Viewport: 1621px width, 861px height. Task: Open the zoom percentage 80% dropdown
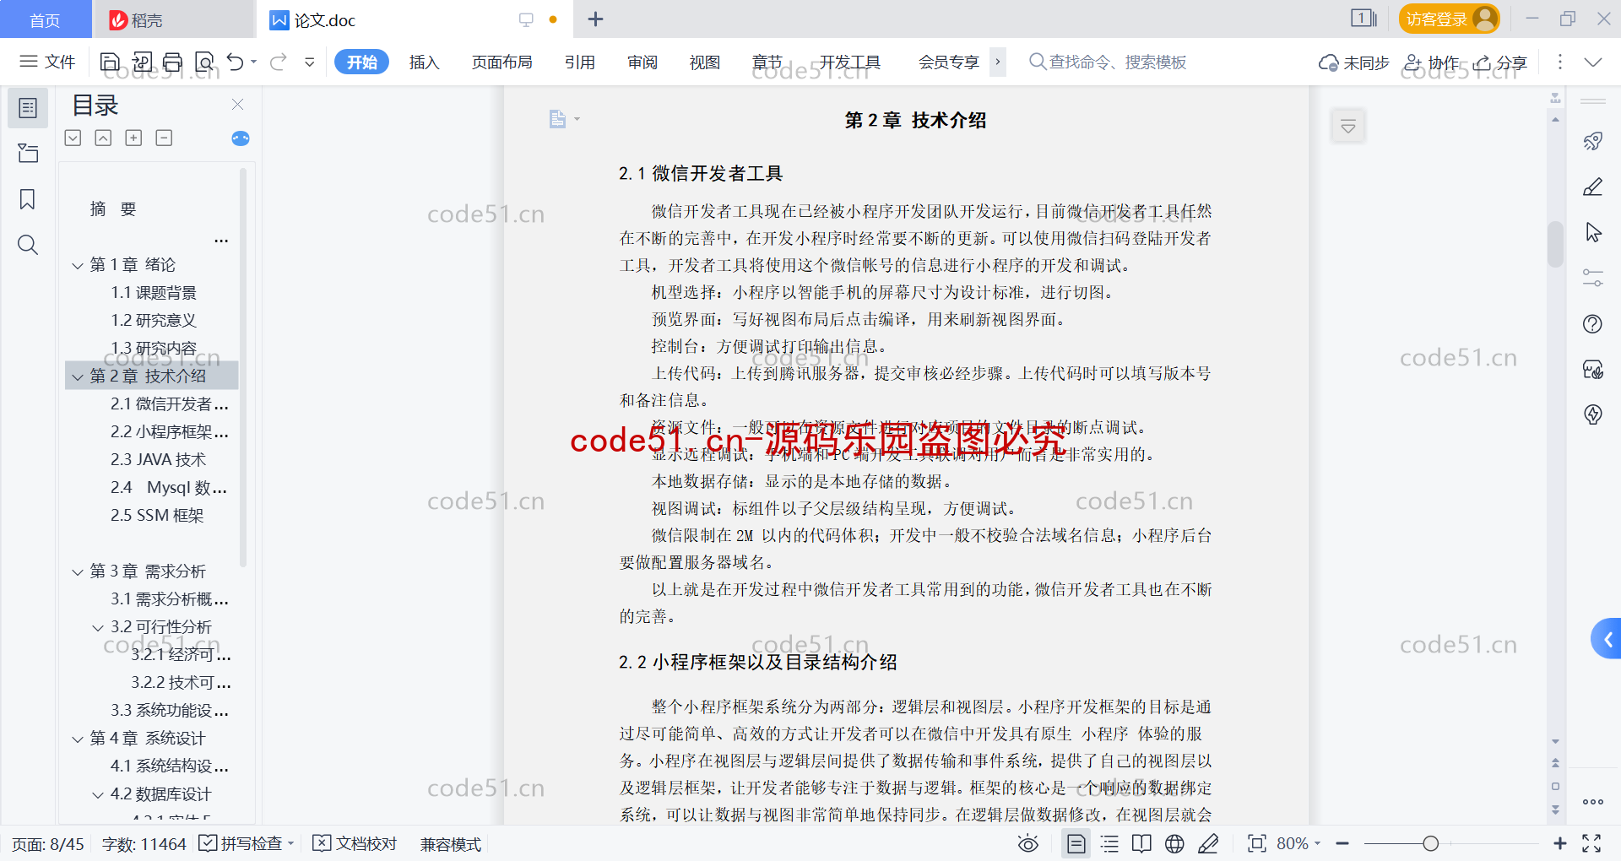tap(1298, 843)
